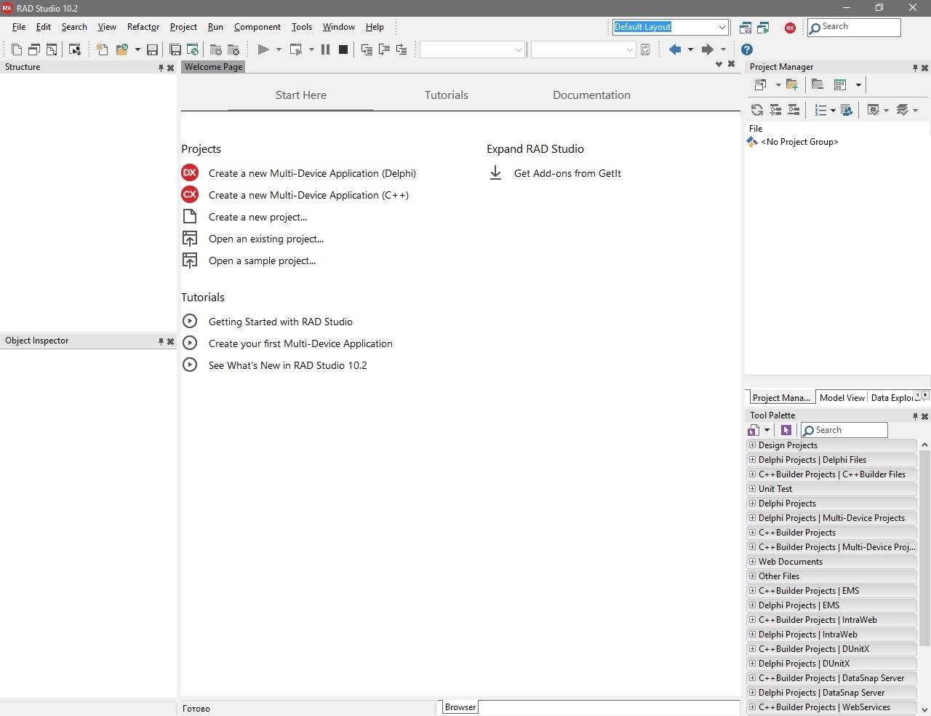The width and height of the screenshot is (931, 716).
Task: Click Open a sample project link
Action: coord(262,260)
